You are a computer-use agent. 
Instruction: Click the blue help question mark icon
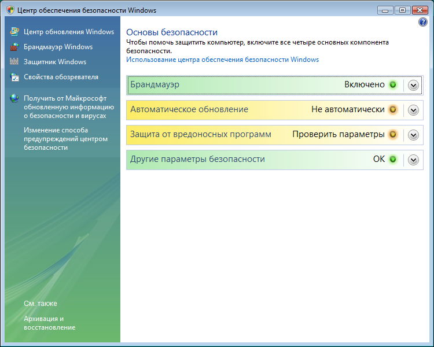(x=422, y=22)
